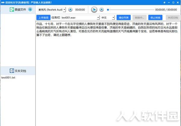Viewport: 181px width, 126px height.
Task: Click the 音频文件 panel header label
Action: tap(20, 10)
